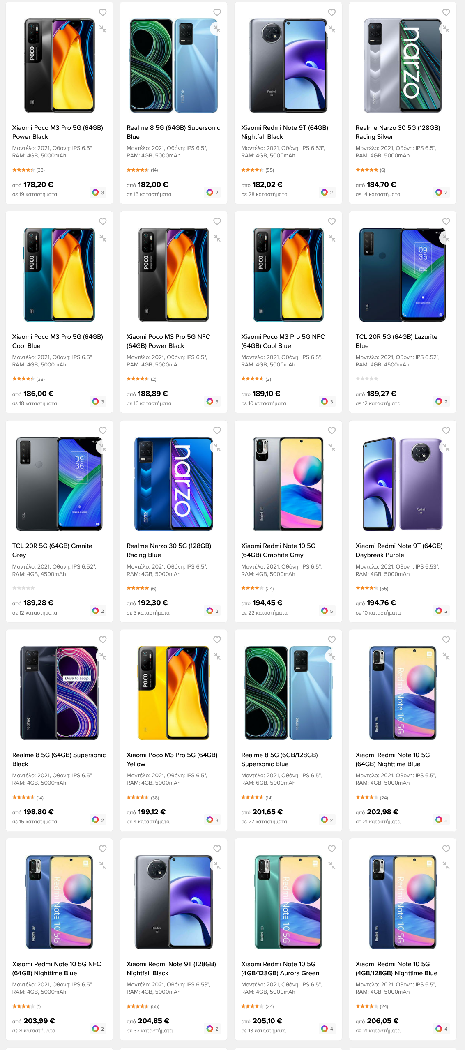
Task: Click compare arrows icon on Poco M3 Pro Cool Blue
Action: point(103,238)
